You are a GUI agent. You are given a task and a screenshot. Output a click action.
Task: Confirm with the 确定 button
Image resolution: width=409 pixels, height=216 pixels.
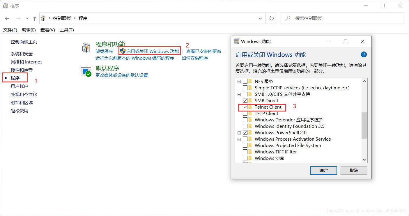[x=323, y=170]
